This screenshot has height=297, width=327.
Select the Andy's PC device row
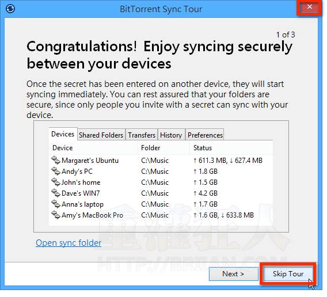[x=161, y=171]
